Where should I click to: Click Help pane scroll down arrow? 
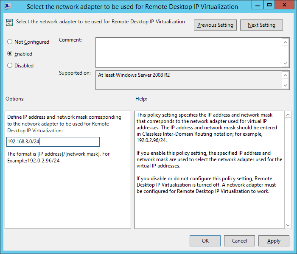pyautogui.click(x=288, y=225)
